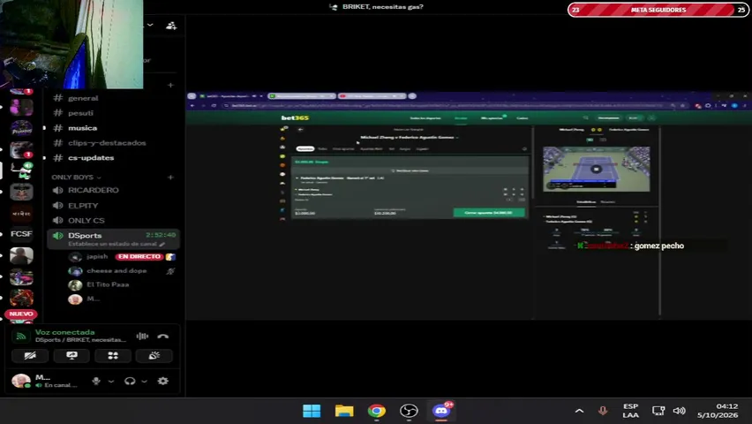Viewport: 752px width, 424px height.
Task: Switch ESP LAA input language
Action: point(631,411)
